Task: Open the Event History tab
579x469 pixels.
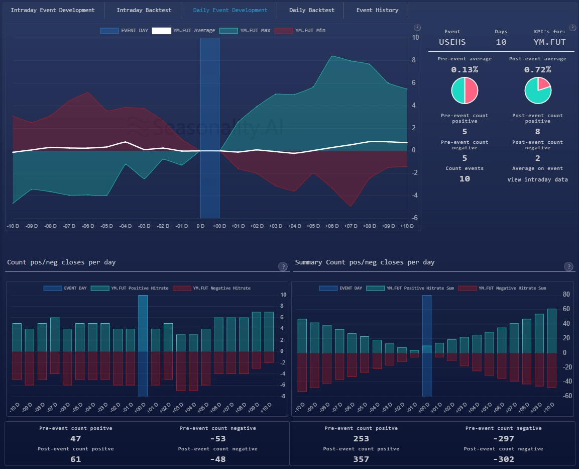Action: pyautogui.click(x=376, y=10)
